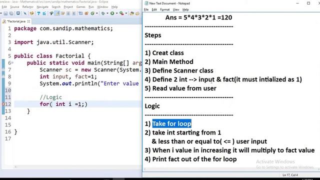Click horizontal scrollbar left arrow in Eclipse editor

15,167
